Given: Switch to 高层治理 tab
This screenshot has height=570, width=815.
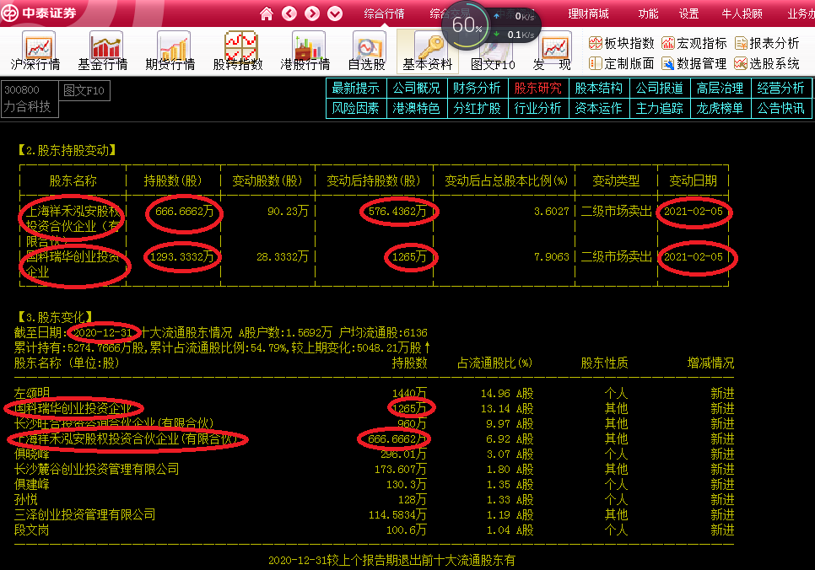Looking at the screenshot, I should point(721,88).
